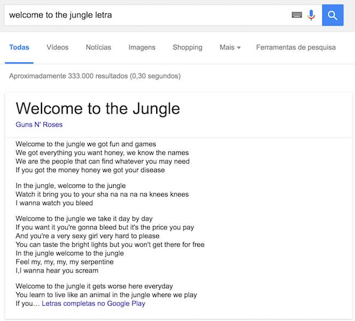Click the truncated "If you…" lyric text
The height and width of the screenshot is (321, 355).
tap(27, 304)
